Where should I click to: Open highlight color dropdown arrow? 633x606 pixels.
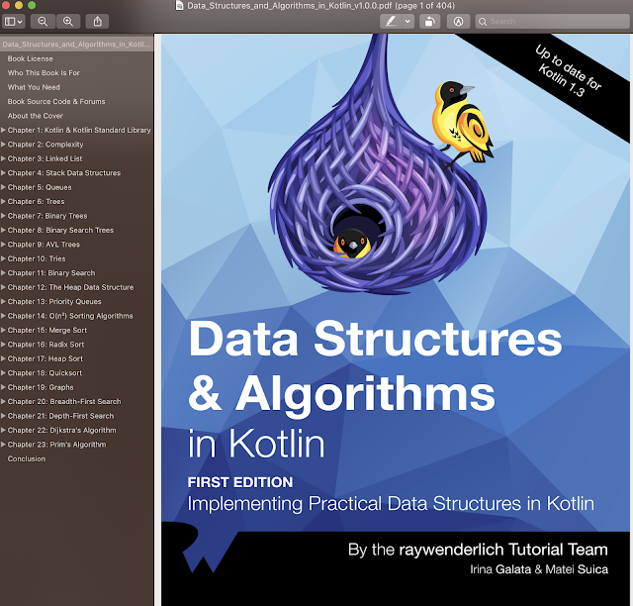408,22
